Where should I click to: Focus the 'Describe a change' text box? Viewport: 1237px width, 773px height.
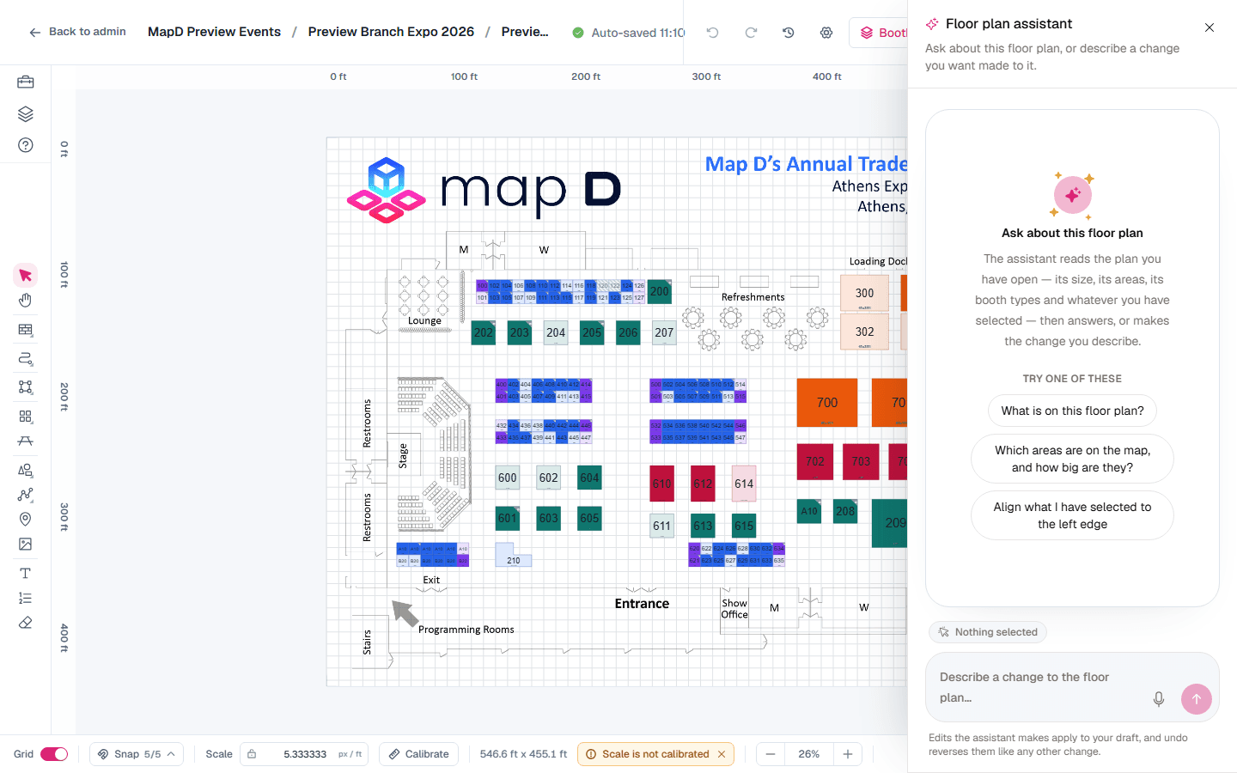coord(1039,687)
